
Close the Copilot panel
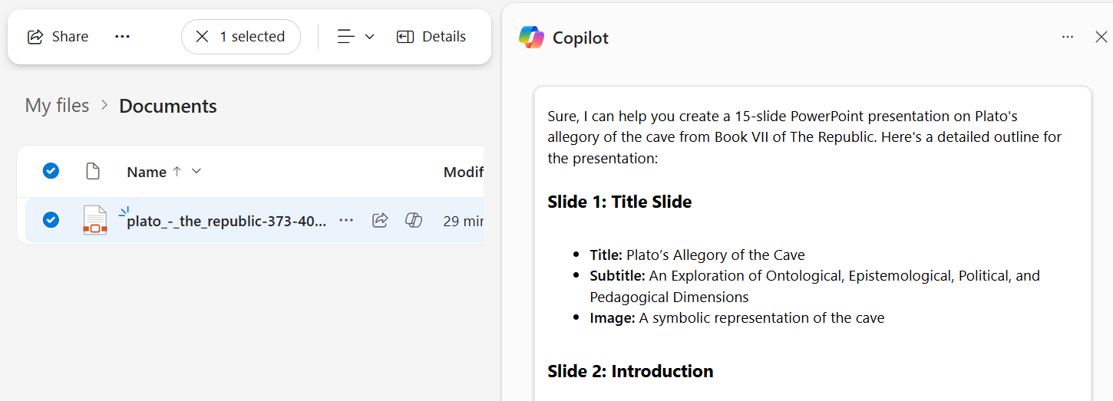(x=1101, y=37)
